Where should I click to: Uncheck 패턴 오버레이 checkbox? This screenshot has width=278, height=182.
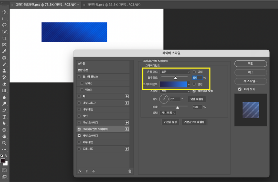pyautogui.click(x=79, y=136)
